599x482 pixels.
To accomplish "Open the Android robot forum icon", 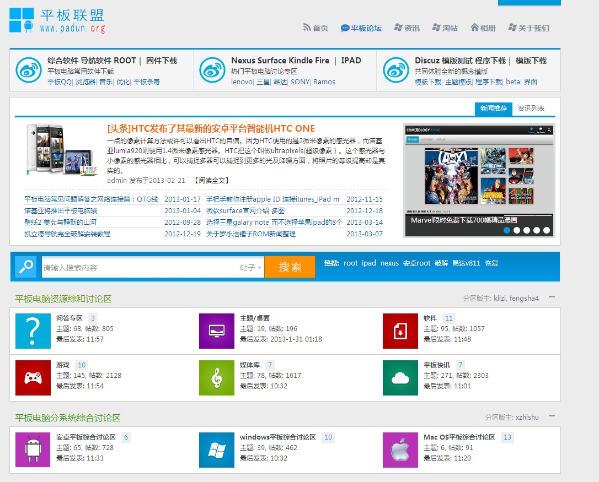I will pos(33,449).
